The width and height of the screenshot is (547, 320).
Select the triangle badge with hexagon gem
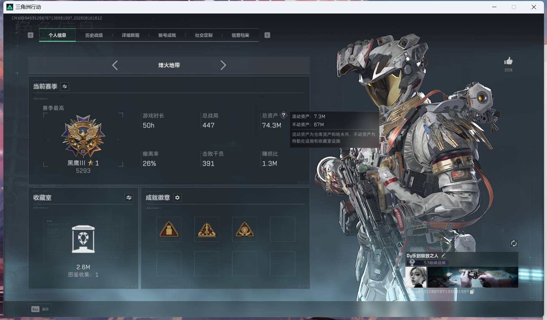245,229
